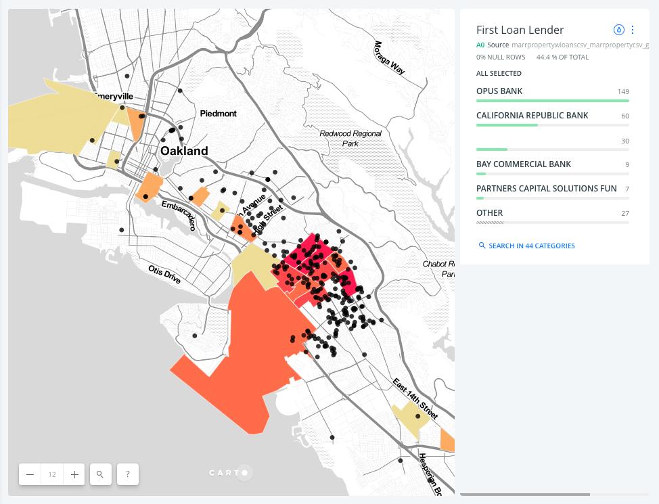Click the horizontal scrollbar under the widget panel
Screen dimensions: 659x504
(525, 495)
